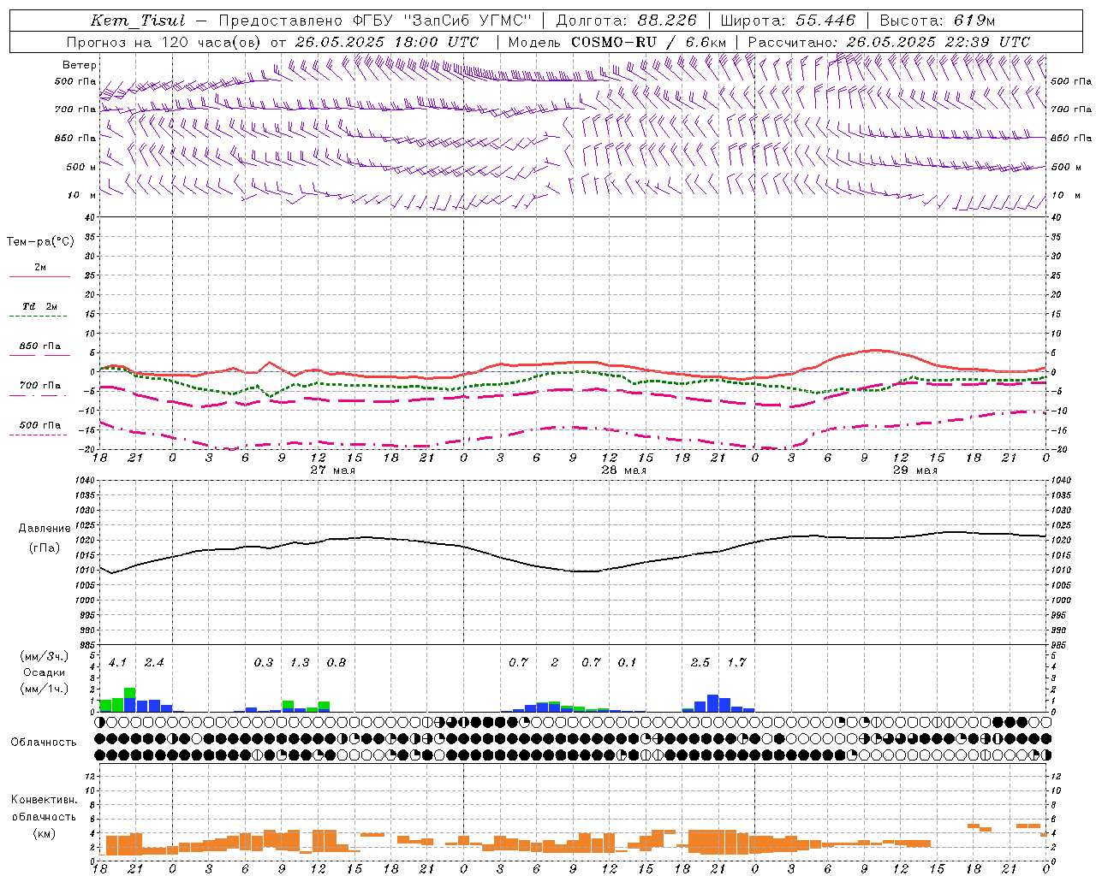Click the Осадки precipitation label

coord(45,672)
